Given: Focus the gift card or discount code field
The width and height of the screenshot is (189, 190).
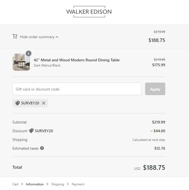Looking at the screenshot, I should [x=77, y=89].
